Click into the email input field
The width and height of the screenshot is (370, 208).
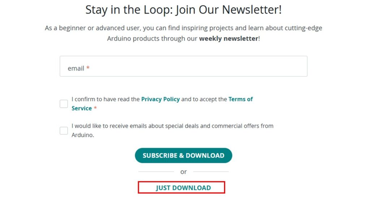tap(183, 66)
